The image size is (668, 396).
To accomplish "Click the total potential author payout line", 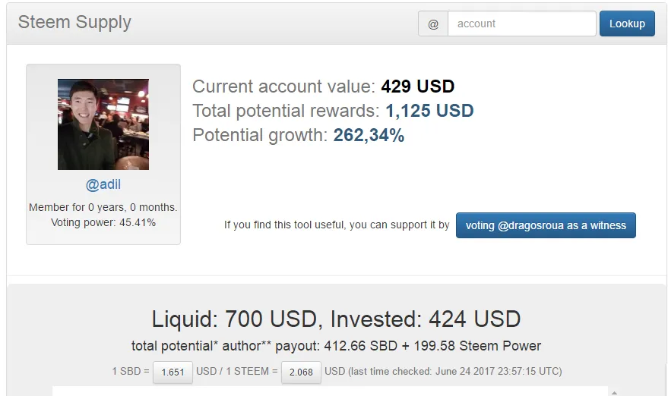I will point(336,346).
